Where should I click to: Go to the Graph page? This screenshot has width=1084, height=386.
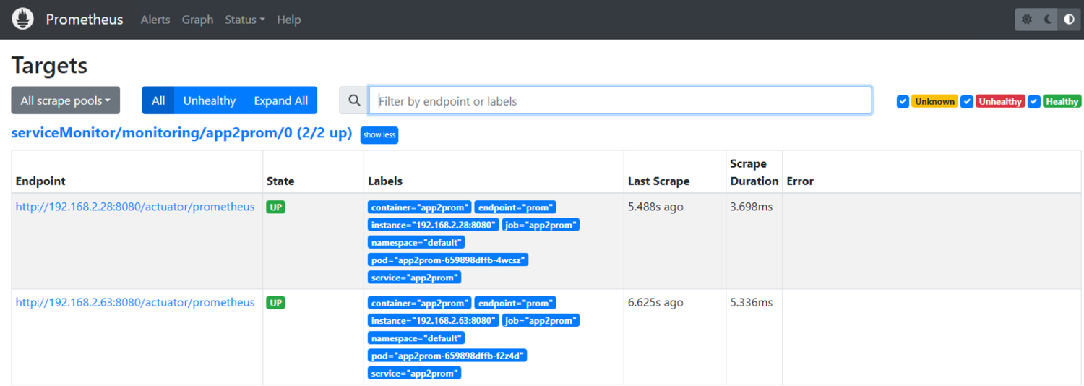pos(197,20)
